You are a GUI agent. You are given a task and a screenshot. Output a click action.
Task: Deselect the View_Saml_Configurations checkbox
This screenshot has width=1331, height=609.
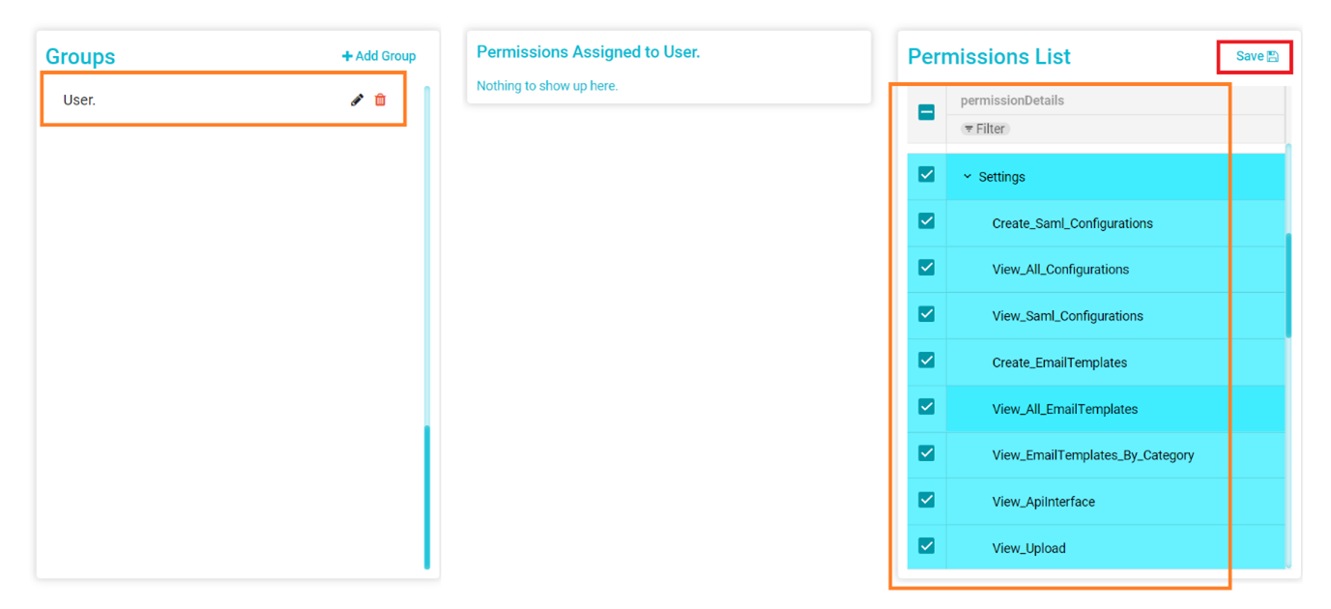[x=926, y=314]
